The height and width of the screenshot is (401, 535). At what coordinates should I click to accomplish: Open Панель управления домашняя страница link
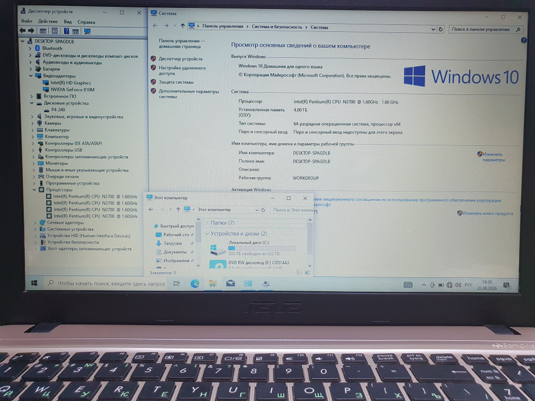pyautogui.click(x=182, y=43)
